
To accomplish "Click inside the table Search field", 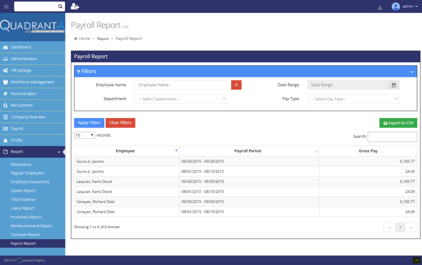I will pos(392,136).
